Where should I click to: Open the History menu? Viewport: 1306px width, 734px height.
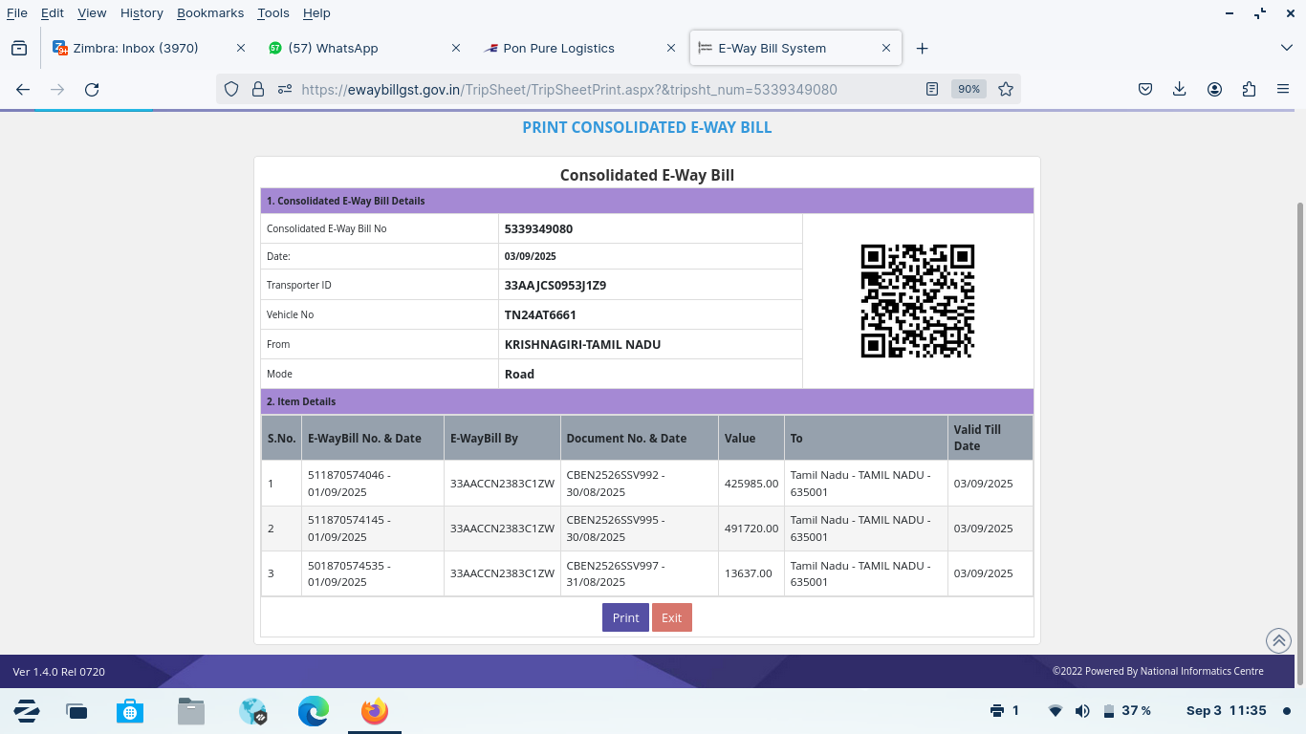[x=141, y=12]
